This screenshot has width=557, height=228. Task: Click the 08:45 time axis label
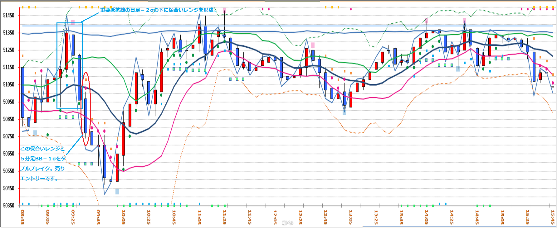pyautogui.click(x=22, y=217)
